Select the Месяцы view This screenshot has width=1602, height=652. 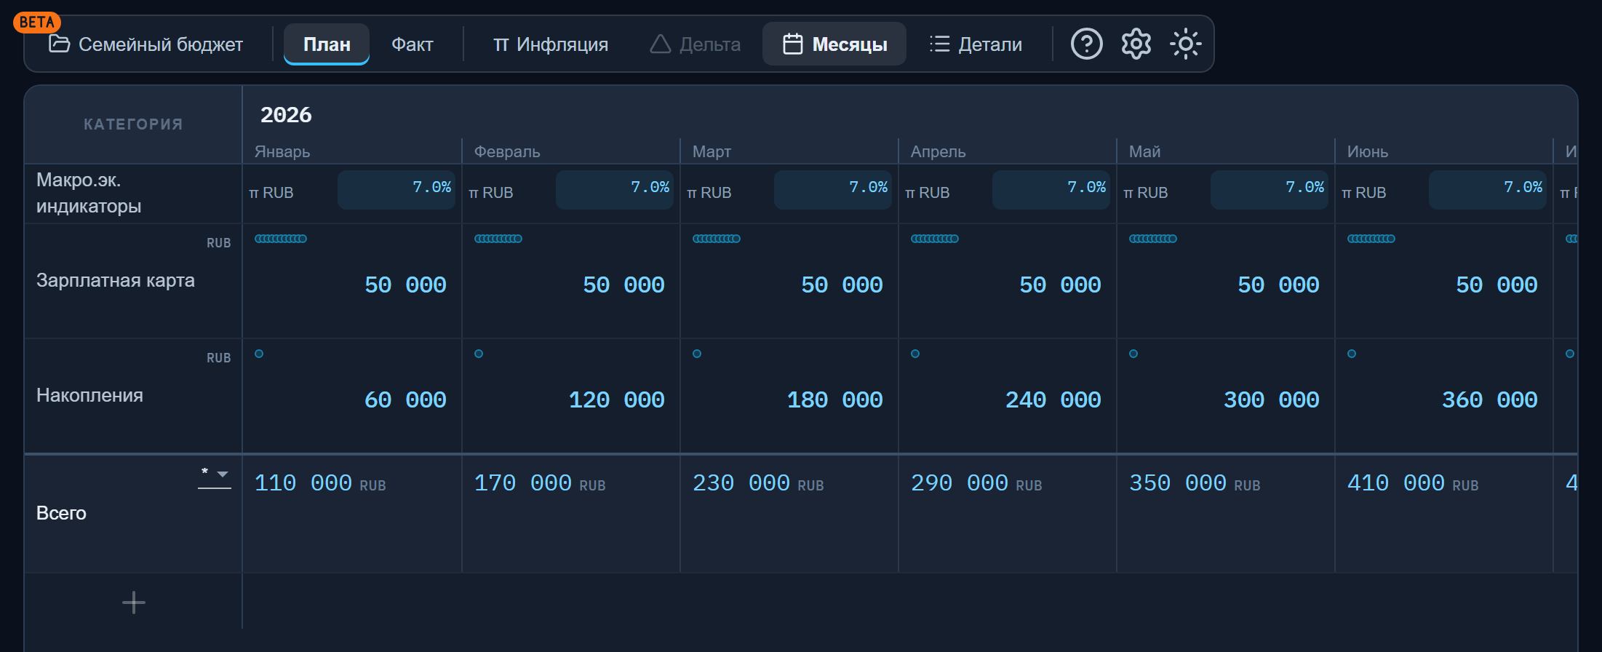point(834,44)
